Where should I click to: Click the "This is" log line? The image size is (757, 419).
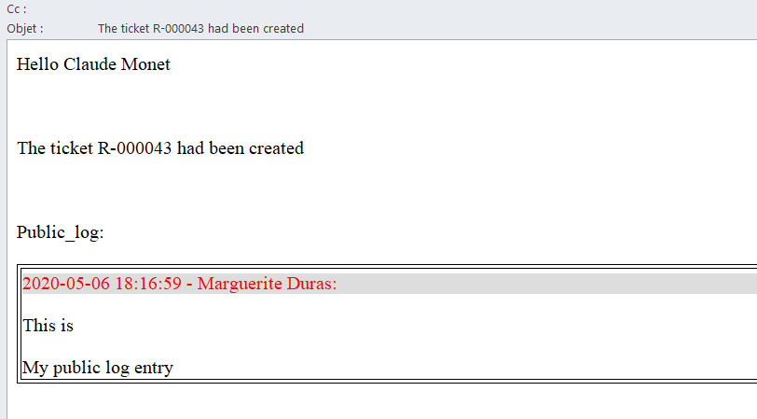48,326
